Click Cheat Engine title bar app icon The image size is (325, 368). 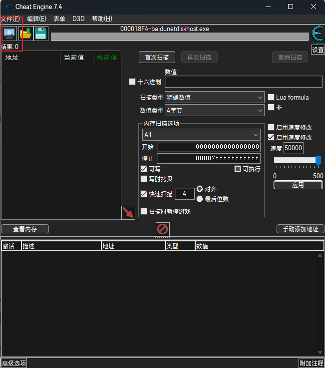coord(8,7)
